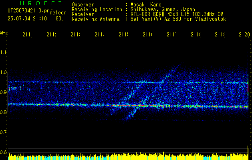Screen dimensions: 252x160
Task: Click the 2120 time axis marker
Action: [244, 35]
